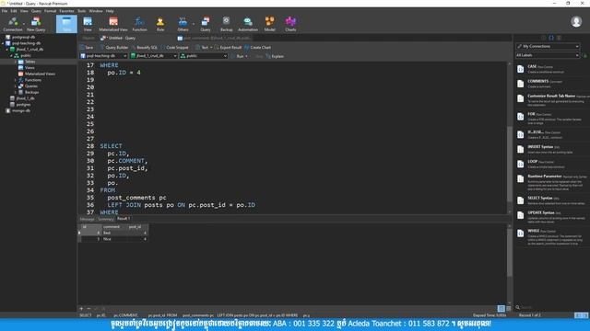Open the Query Builder
Screen dimensions: 590x331
coord(113,48)
